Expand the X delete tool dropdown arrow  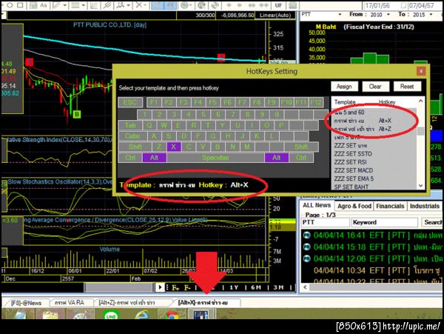tap(145, 5)
